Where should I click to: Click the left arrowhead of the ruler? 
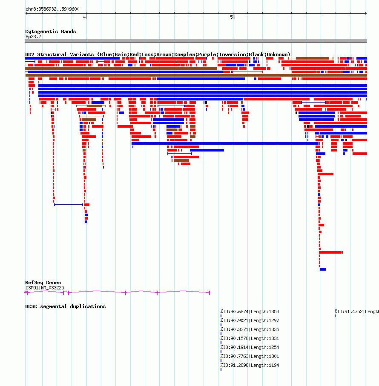click(26, 13)
